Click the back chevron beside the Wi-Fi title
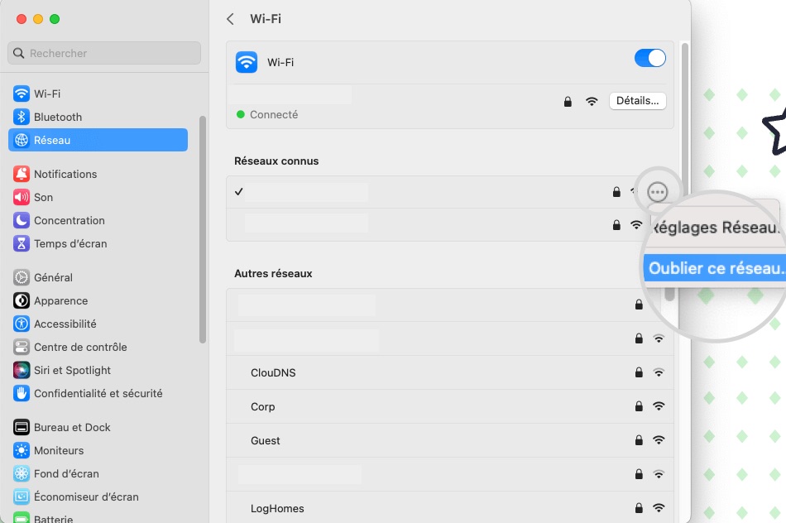This screenshot has width=786, height=523. [230, 19]
